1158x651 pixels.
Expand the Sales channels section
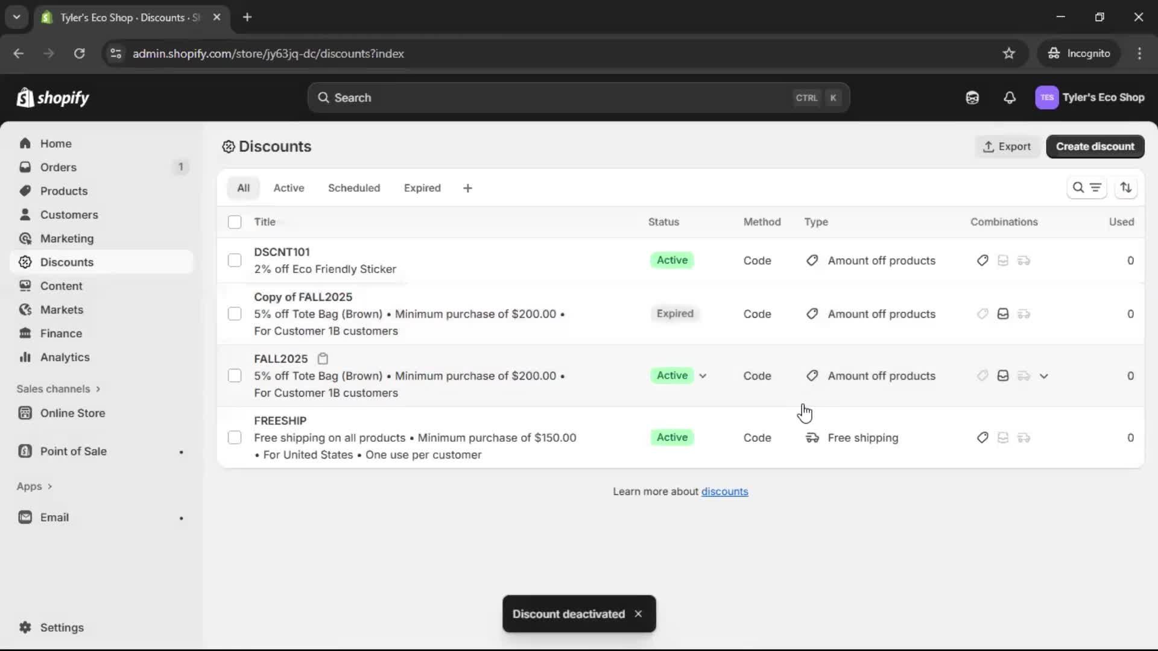[x=59, y=389]
